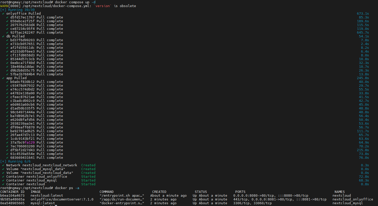The width and height of the screenshot is (378, 206).
Task: Click layer hash d5fd17ec1767
Action: 23,17
